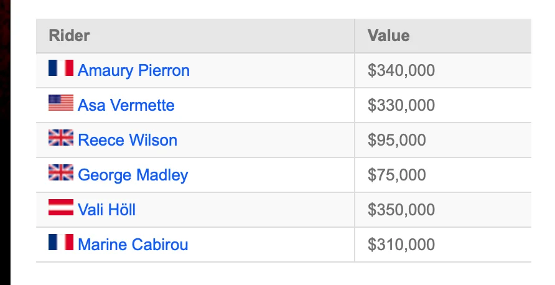555x285 pixels.
Task: Open George Madley's rider link
Action: click(133, 175)
